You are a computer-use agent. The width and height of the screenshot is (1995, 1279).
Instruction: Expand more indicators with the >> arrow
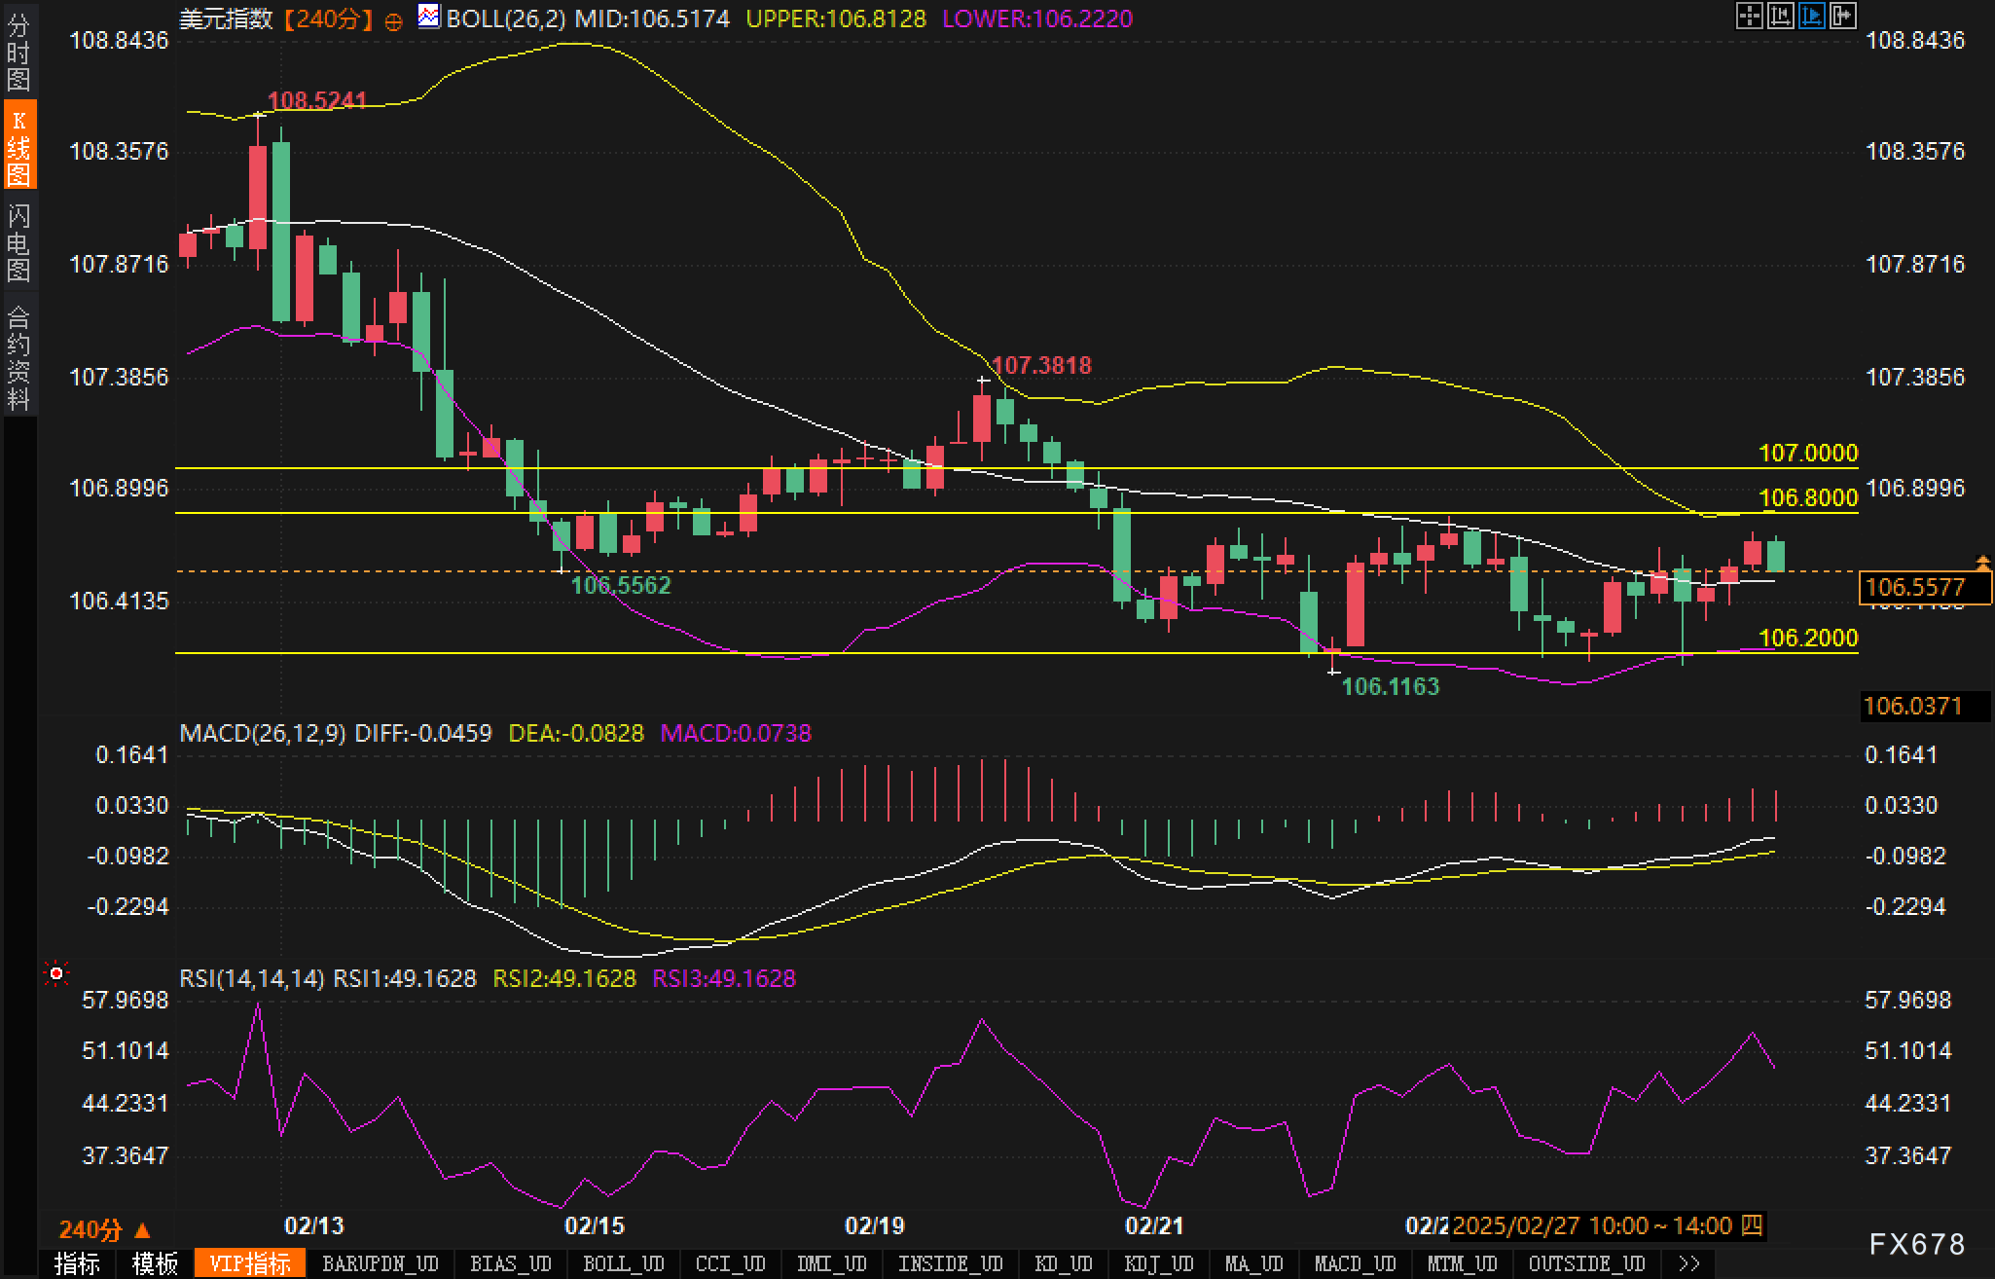1689,1263
